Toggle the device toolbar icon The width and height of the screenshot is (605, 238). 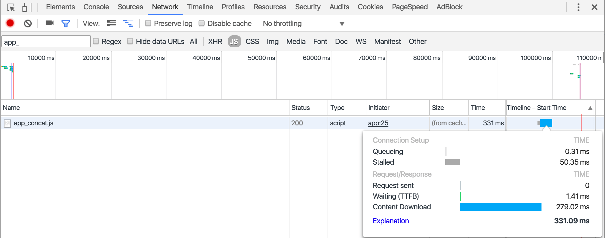point(27,7)
